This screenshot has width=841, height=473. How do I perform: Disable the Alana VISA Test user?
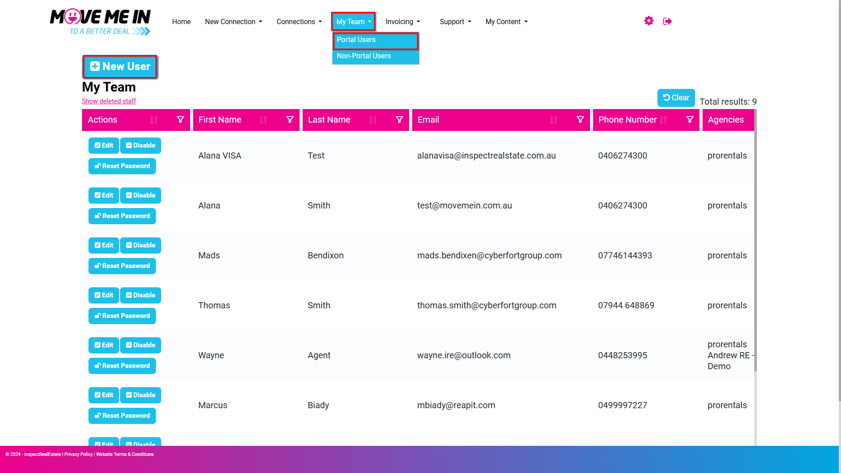pos(141,145)
